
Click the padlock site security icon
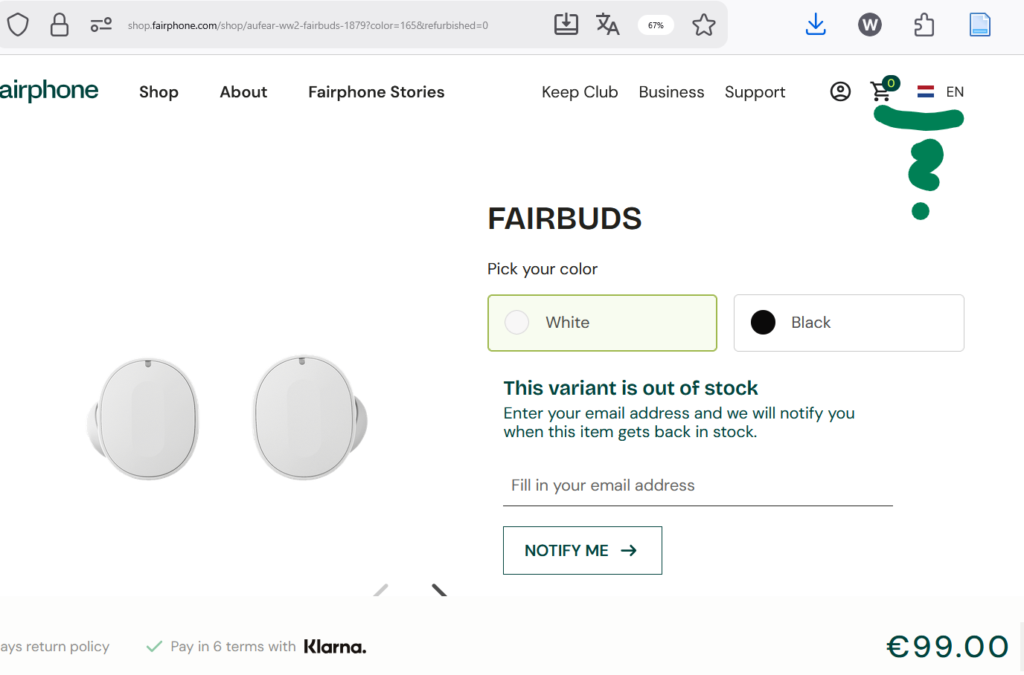pos(60,25)
